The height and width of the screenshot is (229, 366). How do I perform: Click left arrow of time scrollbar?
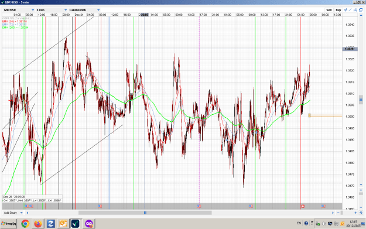tap(28, 213)
